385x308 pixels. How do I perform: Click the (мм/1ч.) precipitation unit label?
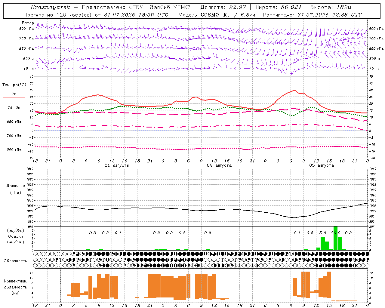[16, 242]
